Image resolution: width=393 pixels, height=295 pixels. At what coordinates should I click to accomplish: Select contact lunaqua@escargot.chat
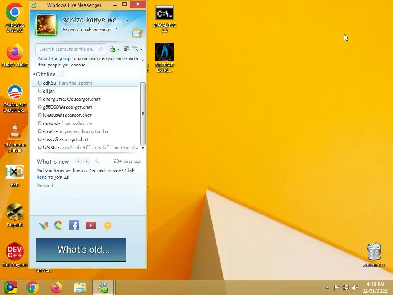(85, 115)
